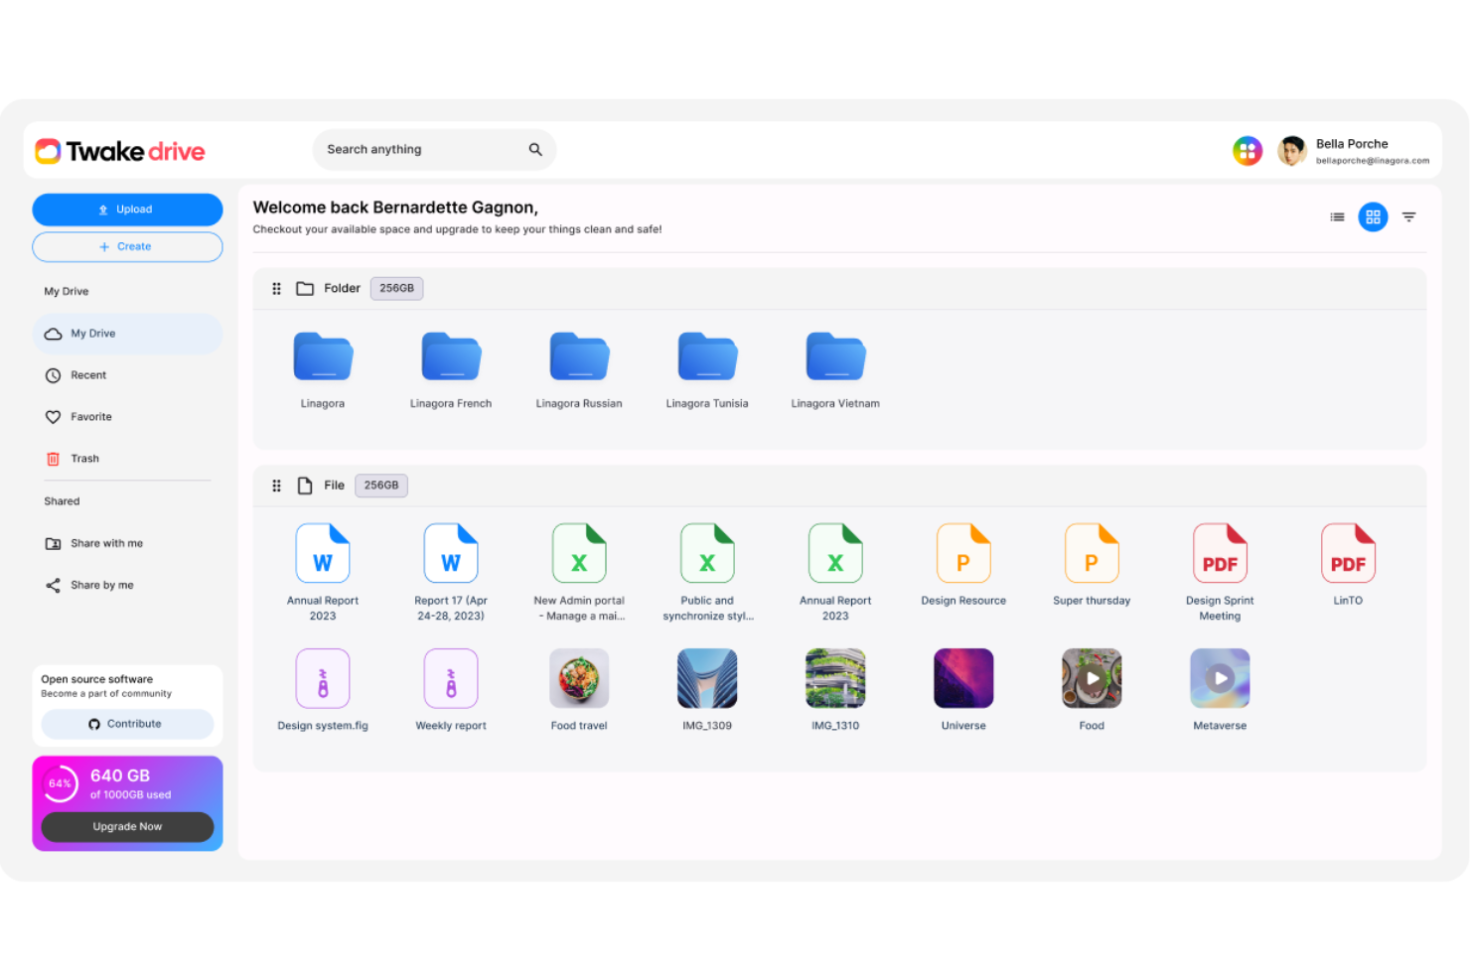Click the search magnifier icon
Image resolution: width=1470 pixels, height=980 pixels.
click(535, 149)
